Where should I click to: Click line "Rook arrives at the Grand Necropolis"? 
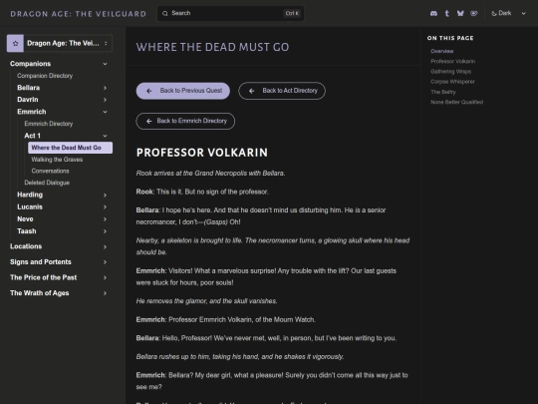210,174
